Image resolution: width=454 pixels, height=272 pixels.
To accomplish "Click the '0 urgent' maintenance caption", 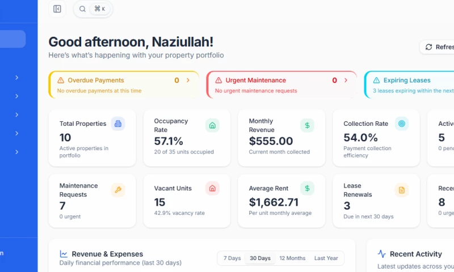I will (x=70, y=216).
